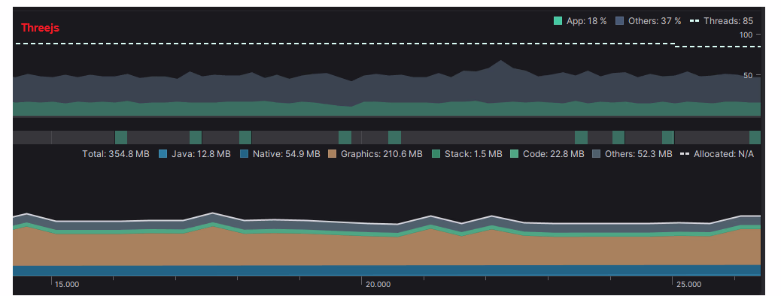Click the CPU usage peak near 22 seconds
Image resolution: width=781 pixels, height=296 pixels.
click(501, 61)
